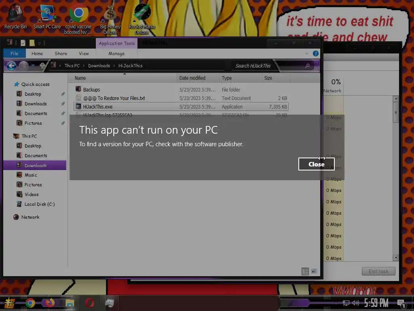The image size is (414, 311).
Task: Click Task Manager's scrollbar up arrow
Action: 395,99
